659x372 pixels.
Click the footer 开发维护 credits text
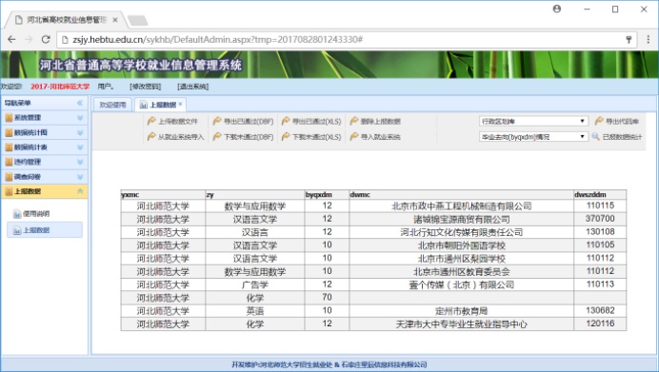click(x=329, y=364)
